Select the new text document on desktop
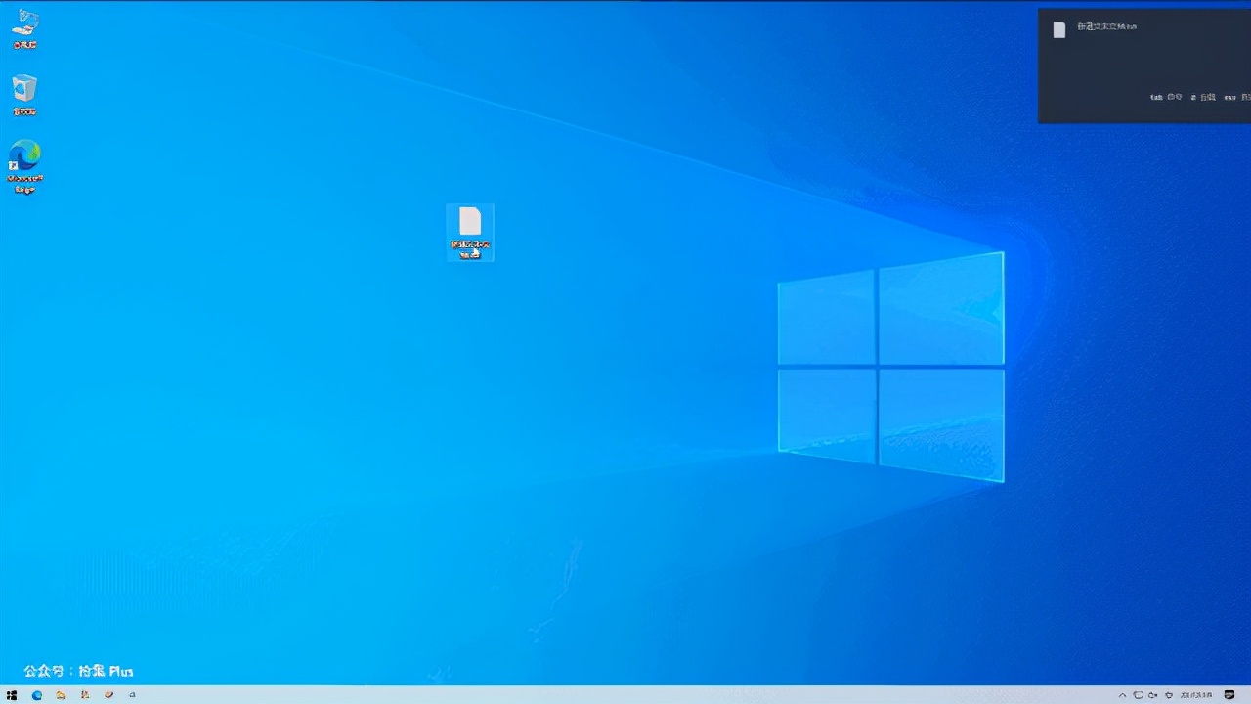Screen dimensions: 1251x704 pyautogui.click(x=470, y=232)
